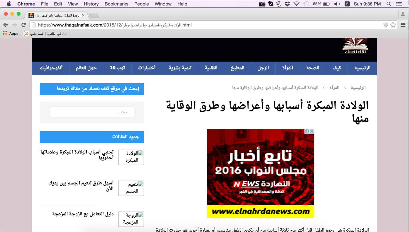Open the الرجل nav section
This screenshot has width=409, height=232.
[x=263, y=68]
